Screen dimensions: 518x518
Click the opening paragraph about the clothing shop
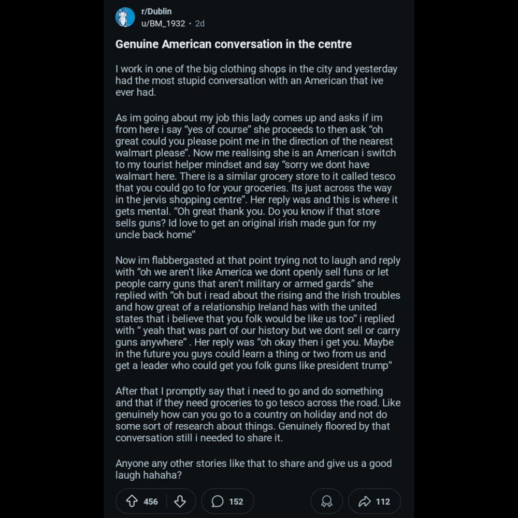point(256,81)
